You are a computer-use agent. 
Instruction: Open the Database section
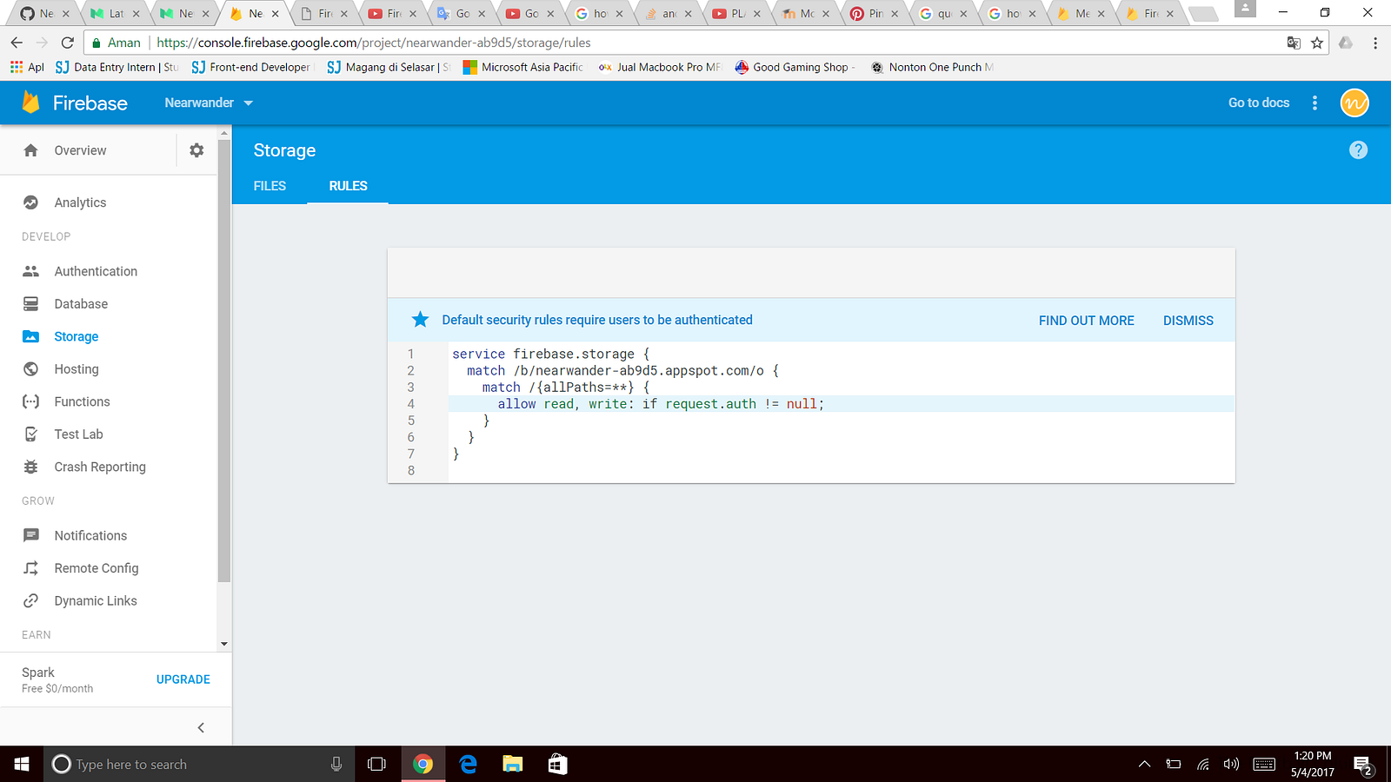point(81,303)
